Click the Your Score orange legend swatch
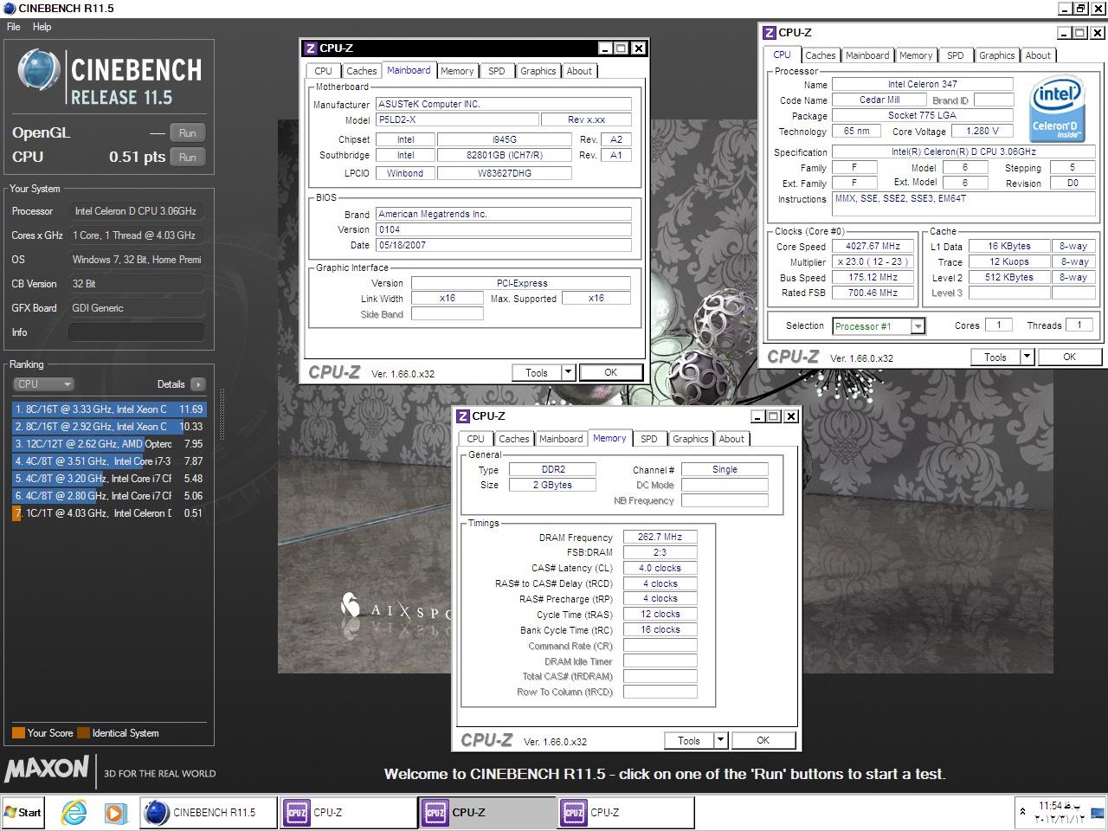 point(18,733)
